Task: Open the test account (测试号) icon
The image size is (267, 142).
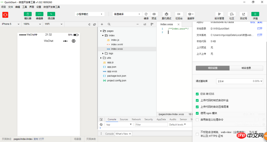Action: (244, 14)
